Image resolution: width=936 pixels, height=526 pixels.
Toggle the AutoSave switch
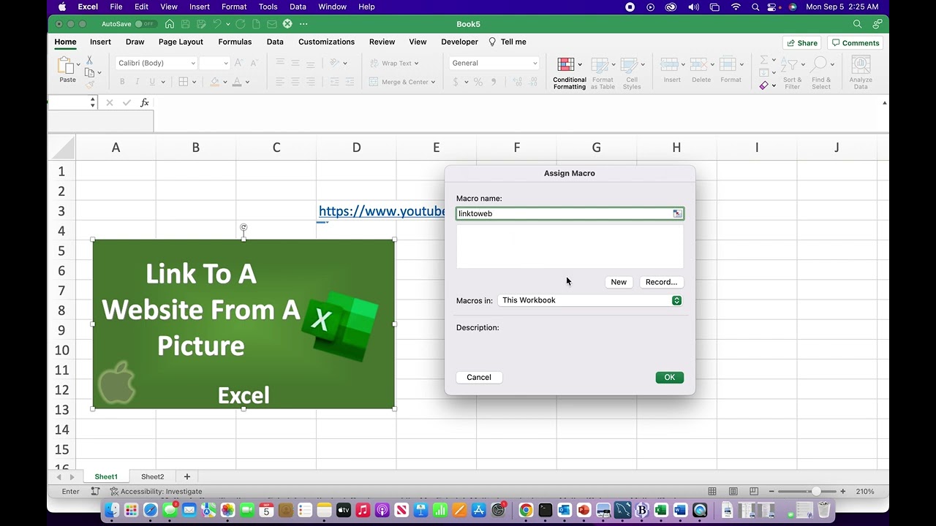point(146,24)
